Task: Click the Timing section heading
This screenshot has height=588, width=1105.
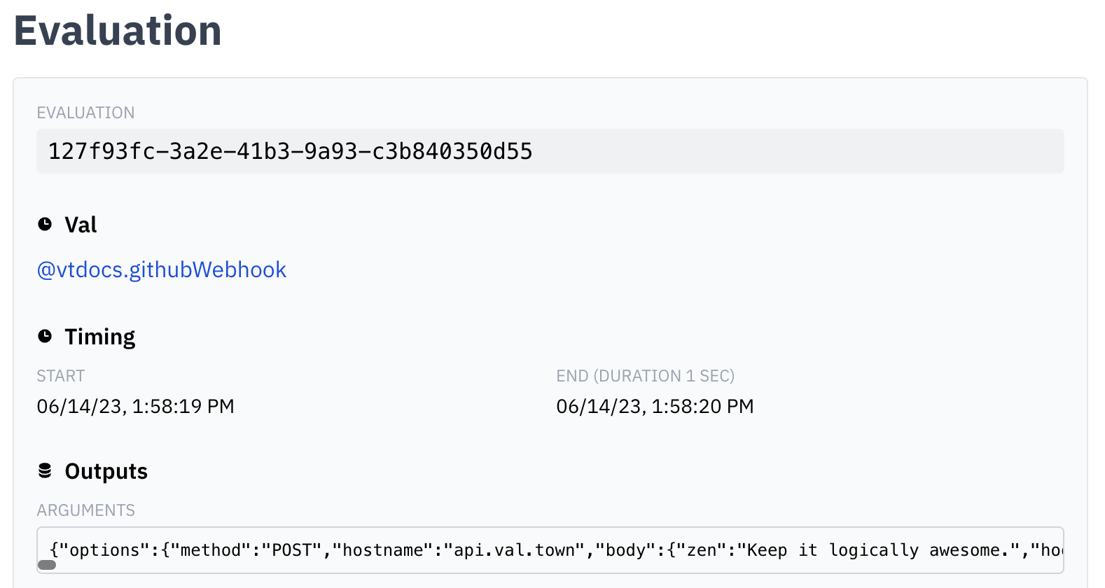Action: point(100,337)
